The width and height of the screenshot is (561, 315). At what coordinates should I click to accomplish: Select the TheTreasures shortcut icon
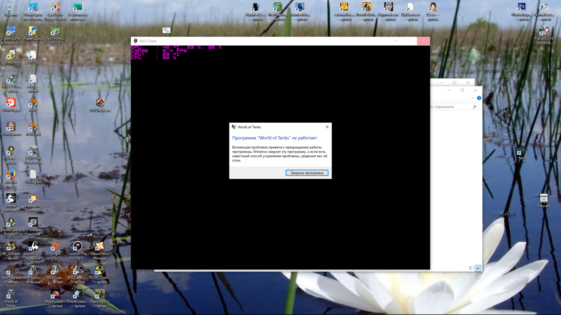[278, 11]
